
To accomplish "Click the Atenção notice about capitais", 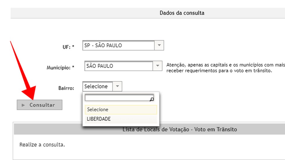I will 226,68.
